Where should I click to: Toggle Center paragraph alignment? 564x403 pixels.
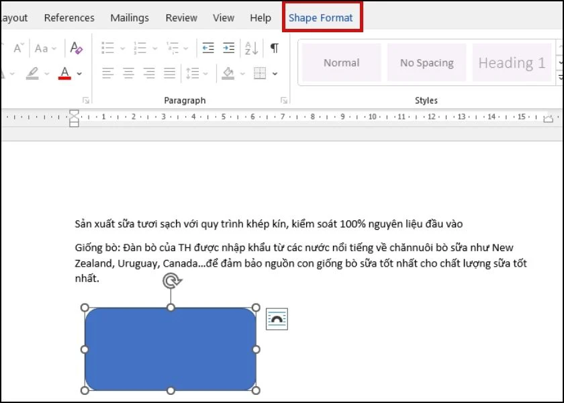128,73
